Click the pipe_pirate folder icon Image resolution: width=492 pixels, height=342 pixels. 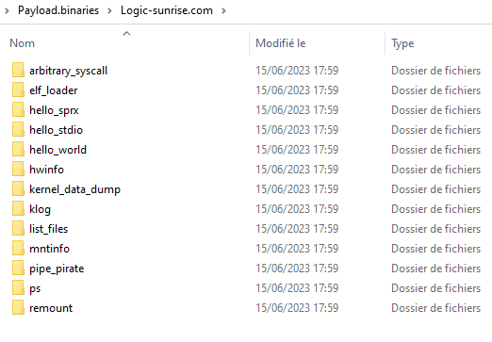(x=18, y=268)
